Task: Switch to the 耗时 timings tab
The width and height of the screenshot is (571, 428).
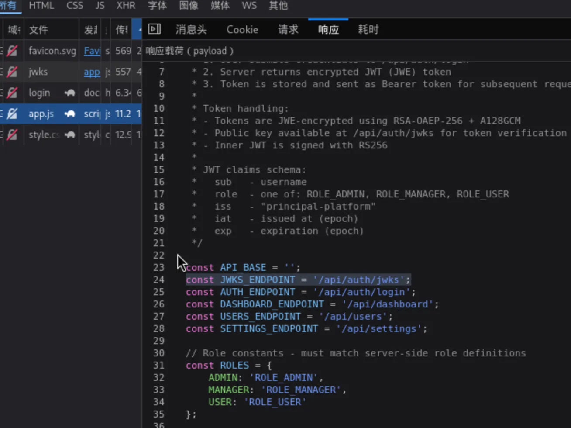Action: click(x=368, y=29)
